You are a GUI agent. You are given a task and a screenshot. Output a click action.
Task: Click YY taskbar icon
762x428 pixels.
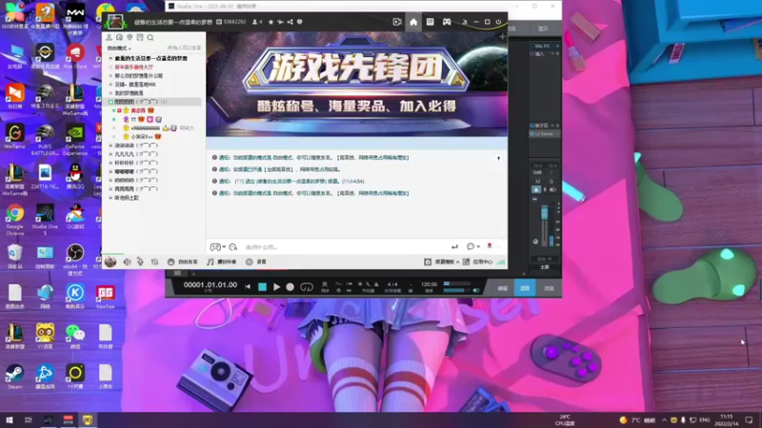[x=88, y=419]
